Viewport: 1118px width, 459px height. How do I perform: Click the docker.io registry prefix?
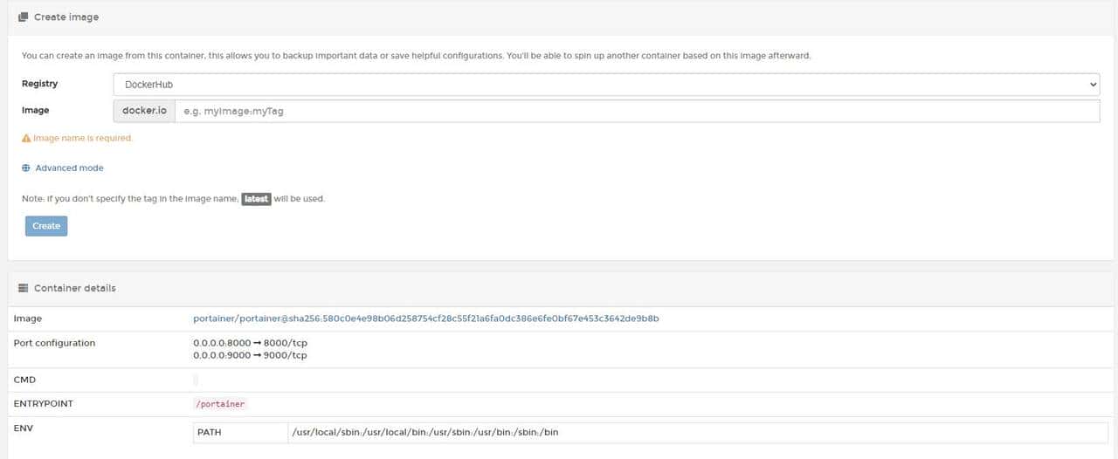(144, 111)
